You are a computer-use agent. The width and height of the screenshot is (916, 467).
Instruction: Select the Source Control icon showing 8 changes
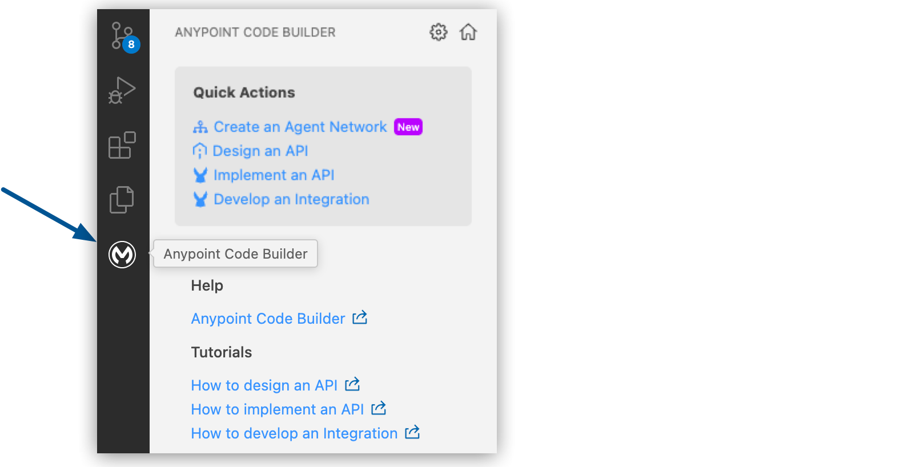pos(121,35)
